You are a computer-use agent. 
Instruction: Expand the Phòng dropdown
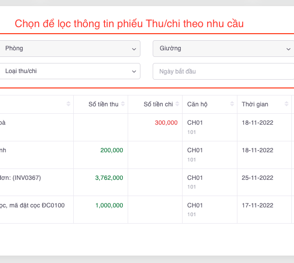pyautogui.click(x=70, y=49)
